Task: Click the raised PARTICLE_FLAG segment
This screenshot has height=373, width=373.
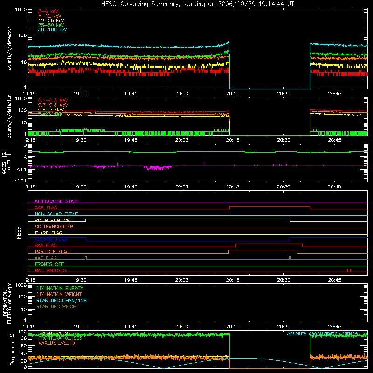Action: click(x=263, y=250)
